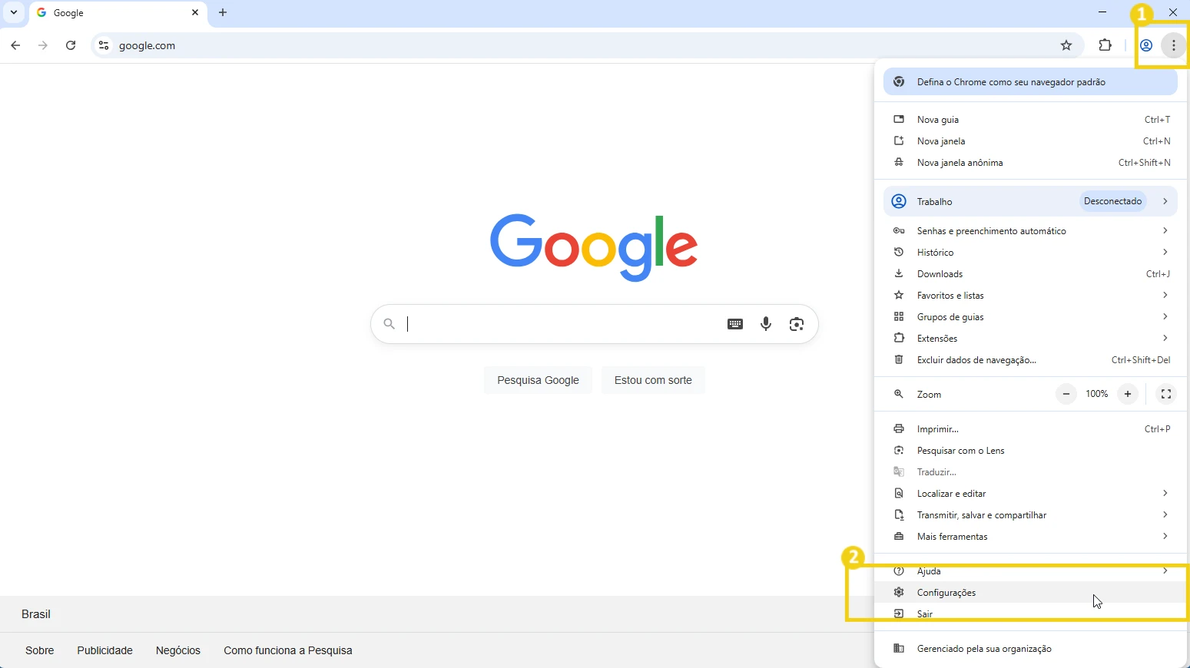Expand Favoritos e listas submenu
The image size is (1190, 668).
click(1030, 296)
